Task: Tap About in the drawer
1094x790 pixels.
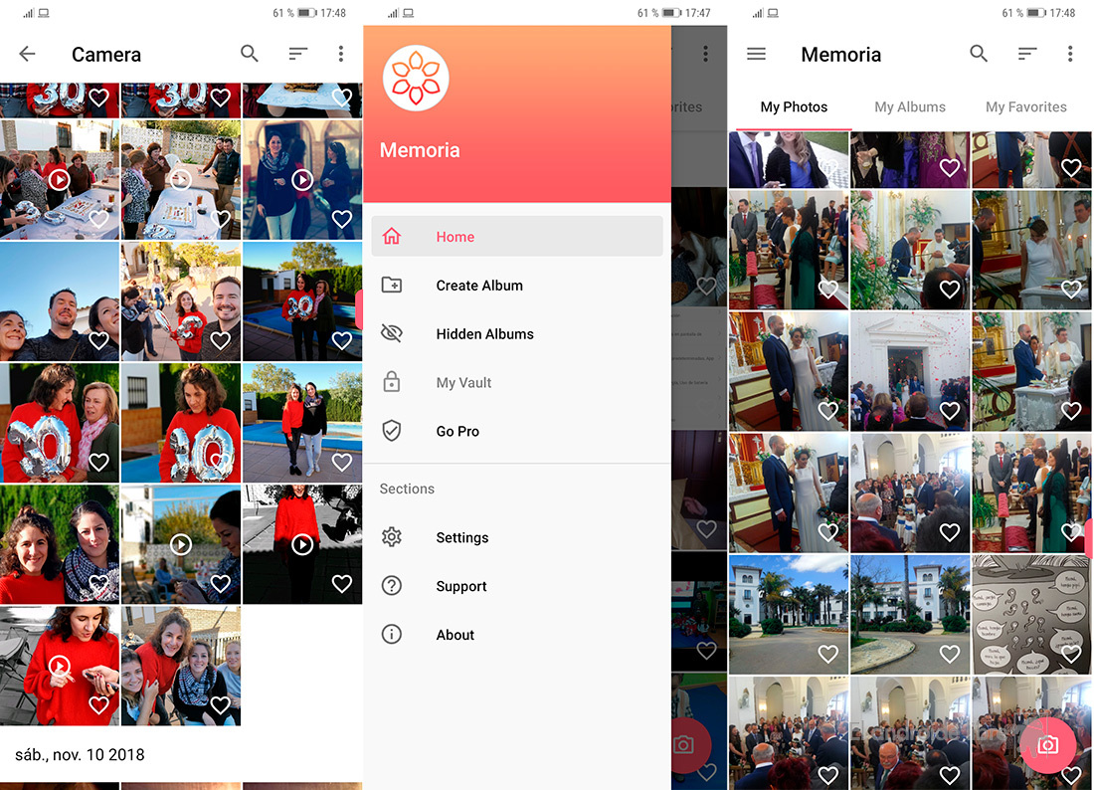Action: [x=455, y=636]
